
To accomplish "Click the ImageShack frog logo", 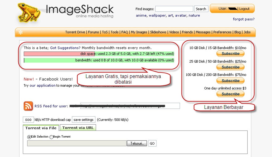I will coord(29,13).
